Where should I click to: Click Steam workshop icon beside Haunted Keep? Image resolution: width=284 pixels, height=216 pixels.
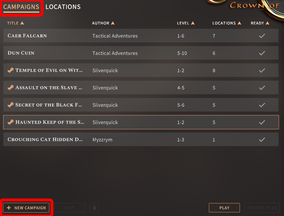pos(11,122)
